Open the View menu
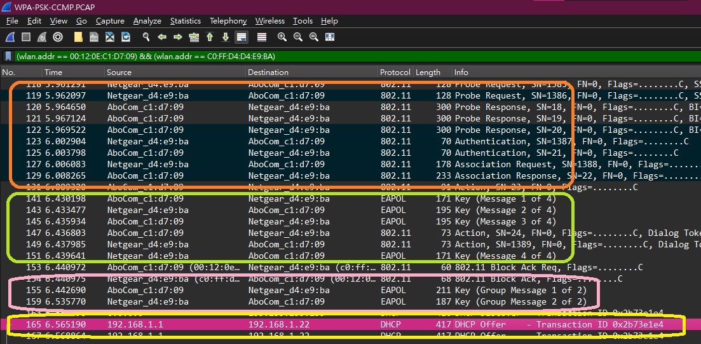 coord(58,21)
